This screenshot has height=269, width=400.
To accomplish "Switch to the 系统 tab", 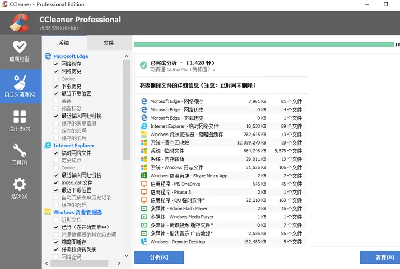I will (64, 43).
